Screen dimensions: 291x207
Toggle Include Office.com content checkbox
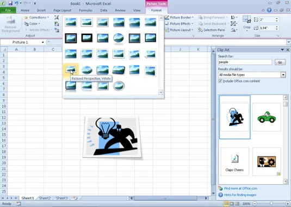(220, 81)
